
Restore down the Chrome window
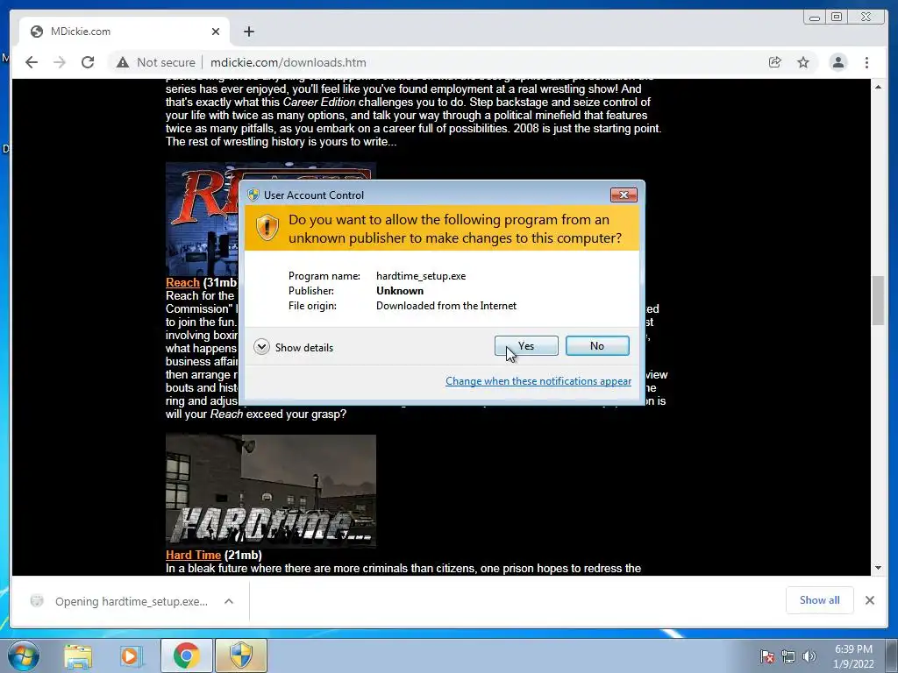(837, 18)
